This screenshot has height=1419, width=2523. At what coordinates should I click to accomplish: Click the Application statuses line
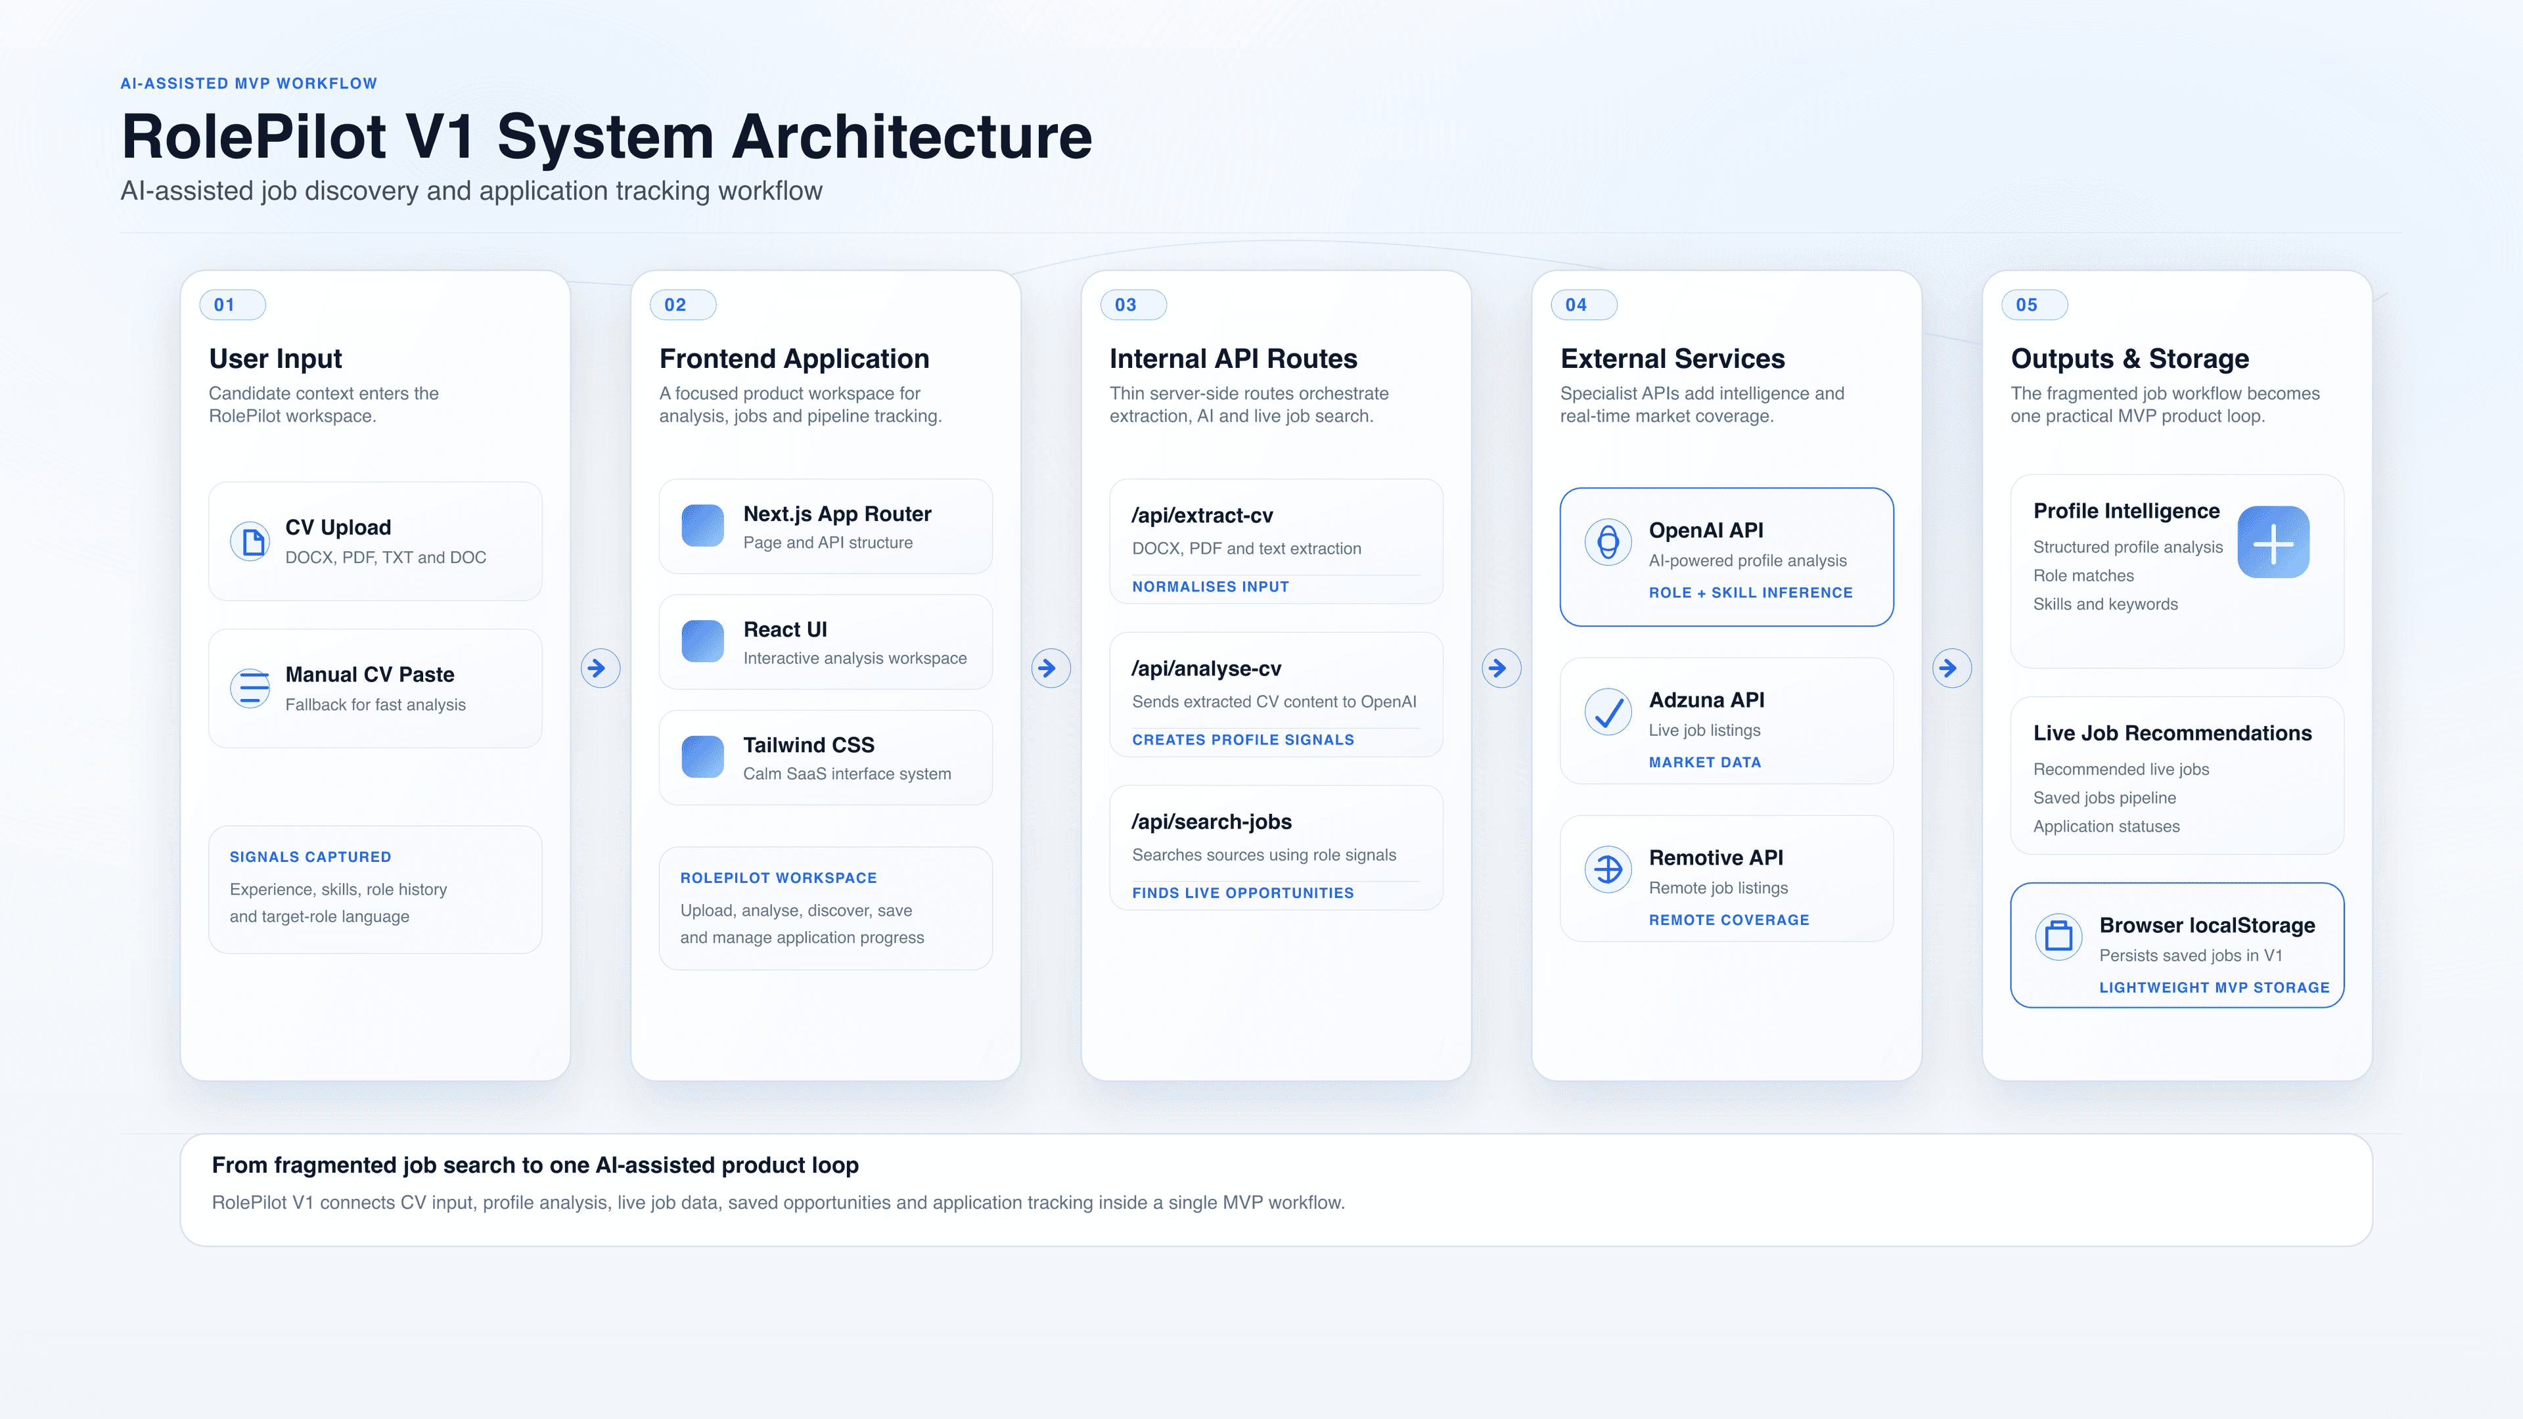tap(2106, 826)
